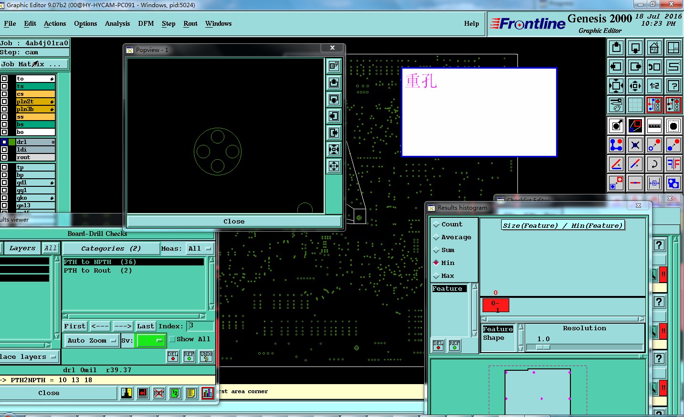Screen dimensions: 684x417
Task: Click the grid display icon
Action: (635, 105)
